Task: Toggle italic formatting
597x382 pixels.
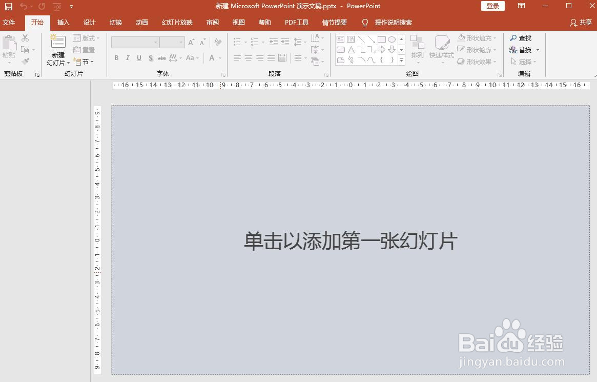Action: [x=128, y=58]
